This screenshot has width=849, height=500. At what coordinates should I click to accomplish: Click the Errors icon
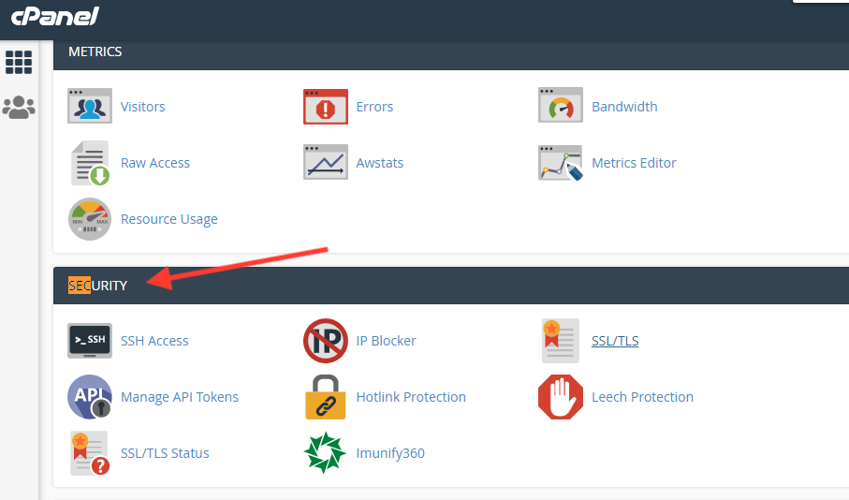(x=326, y=107)
